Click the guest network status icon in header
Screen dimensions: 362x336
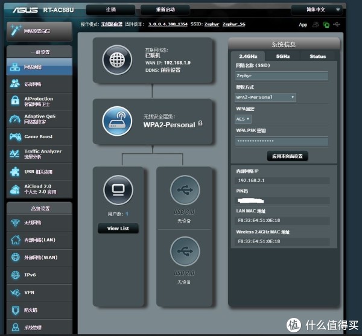click(316, 25)
